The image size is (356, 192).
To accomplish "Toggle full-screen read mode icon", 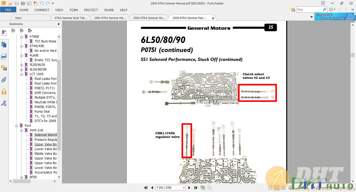I will click(323, 3).
